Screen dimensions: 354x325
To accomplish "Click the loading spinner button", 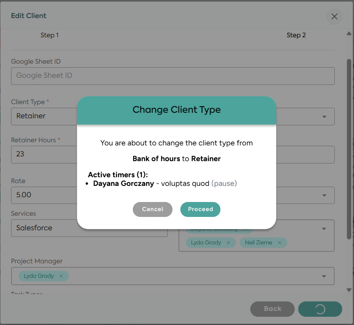I will (x=320, y=309).
